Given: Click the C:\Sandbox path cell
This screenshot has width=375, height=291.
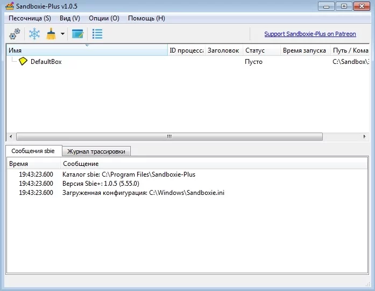Looking at the screenshot, I should tap(351, 62).
